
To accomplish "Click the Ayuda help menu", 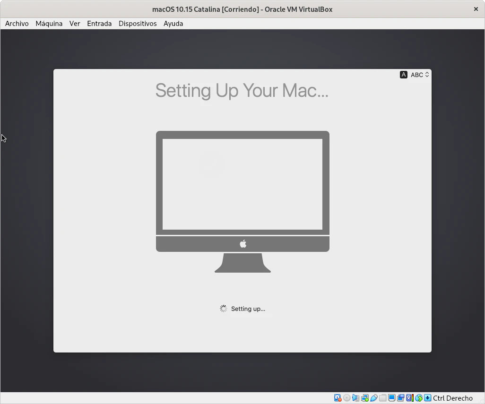I will pos(173,24).
